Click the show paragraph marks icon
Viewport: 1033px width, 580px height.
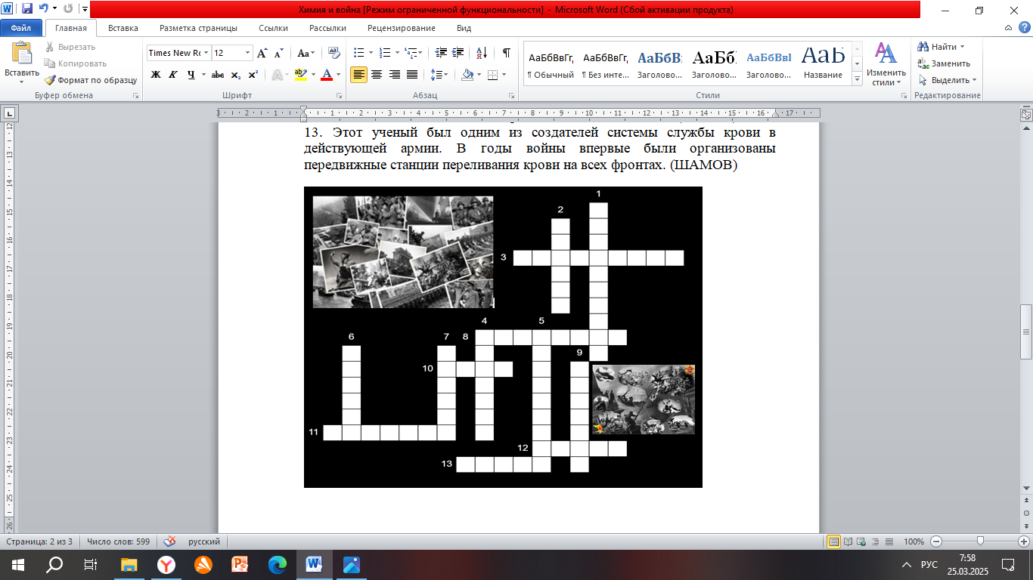(506, 53)
